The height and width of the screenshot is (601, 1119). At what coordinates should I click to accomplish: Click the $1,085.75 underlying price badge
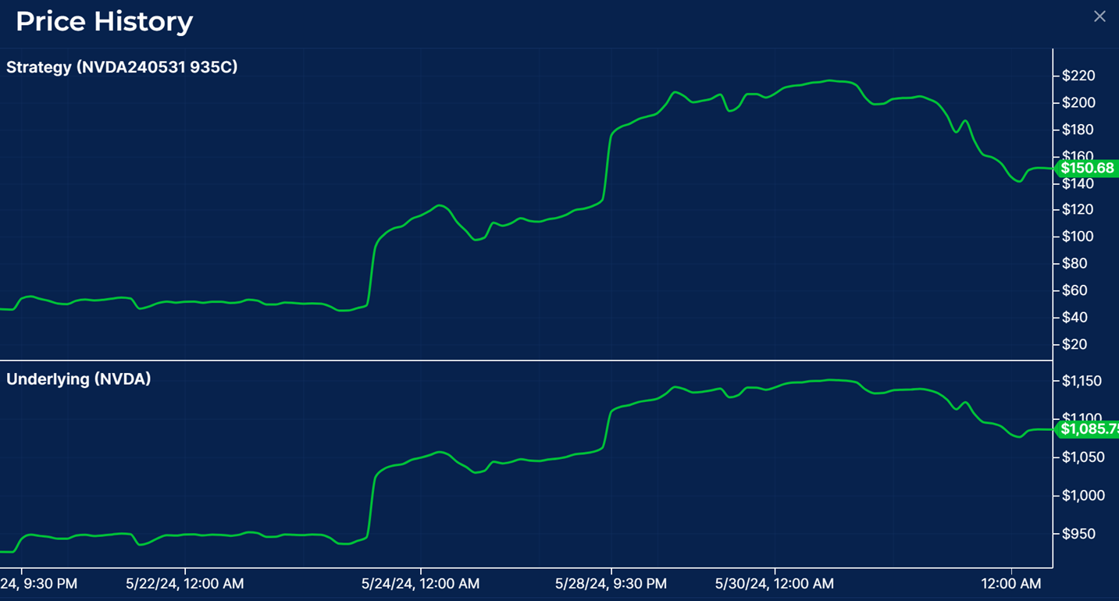click(x=1088, y=429)
